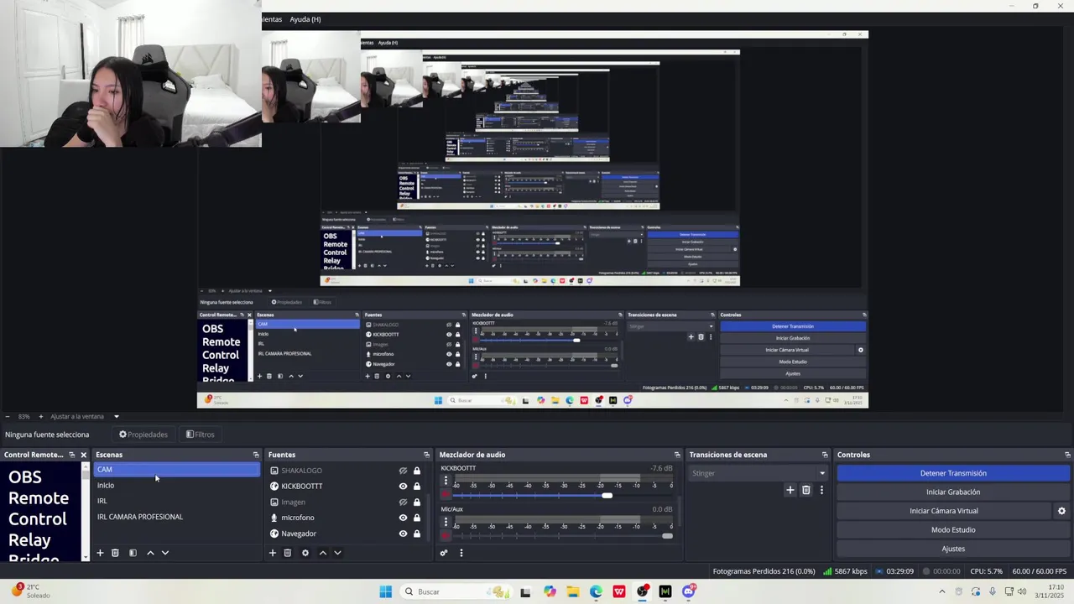This screenshot has width=1074, height=604.
Task: Hide the Navegador source
Action: click(403, 534)
